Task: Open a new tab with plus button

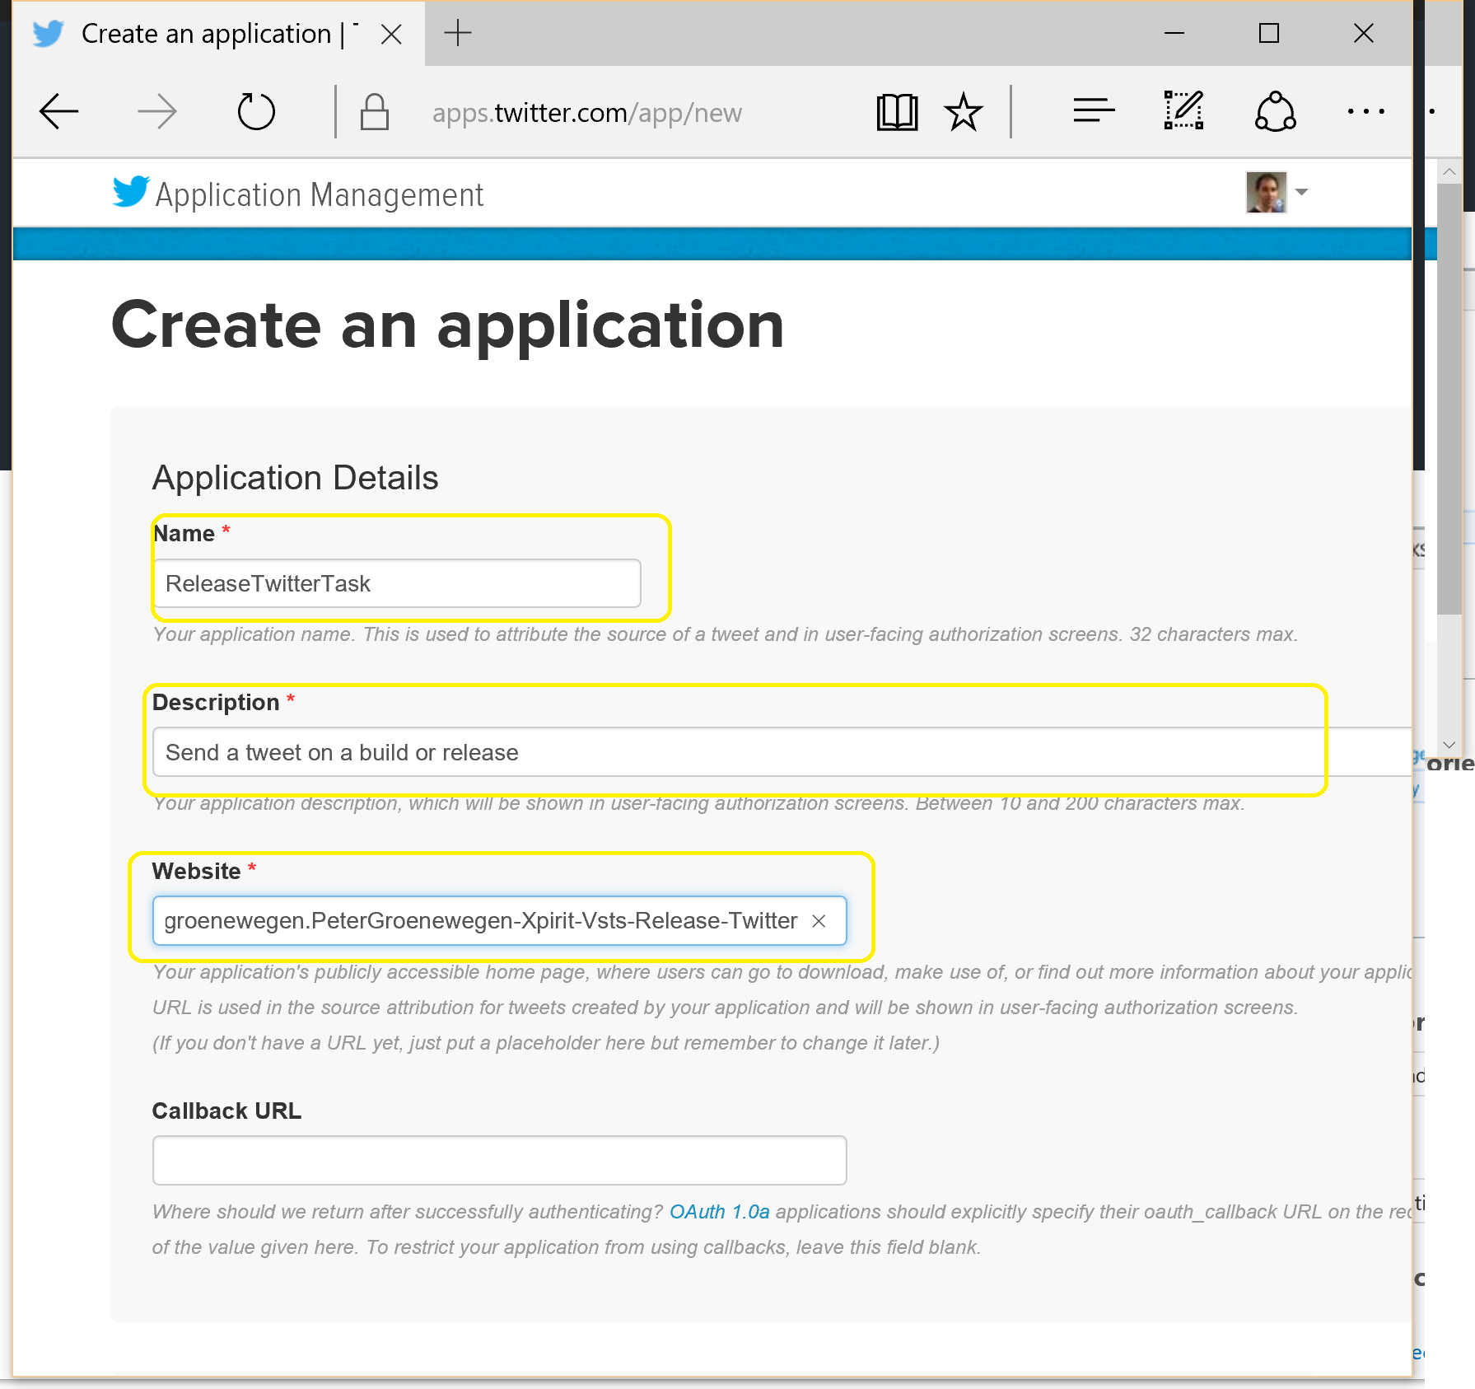Action: (x=458, y=33)
